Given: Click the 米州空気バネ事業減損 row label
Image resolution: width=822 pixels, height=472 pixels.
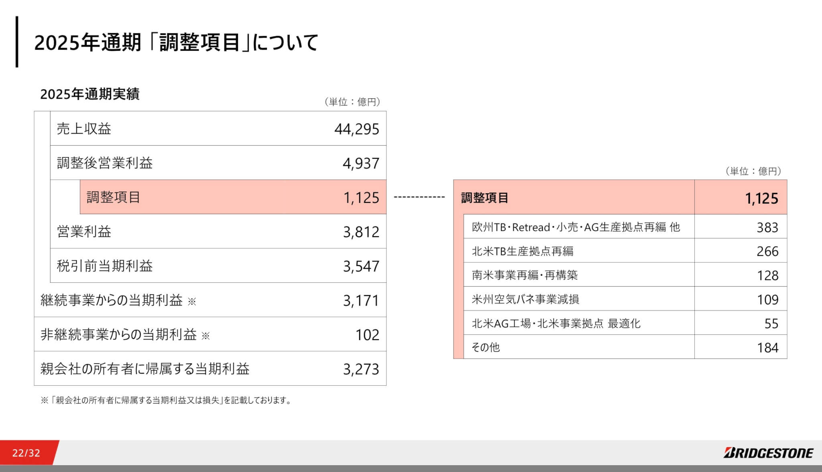Looking at the screenshot, I should coord(525,299).
